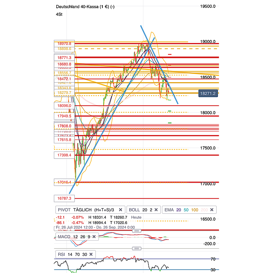Remove the MACD indicator via its X icon
Viewport: 273px width, 273px height.
tap(94, 236)
